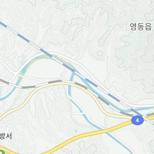
Task: Select the partial 방서 label text
Action: click(x=6, y=136)
